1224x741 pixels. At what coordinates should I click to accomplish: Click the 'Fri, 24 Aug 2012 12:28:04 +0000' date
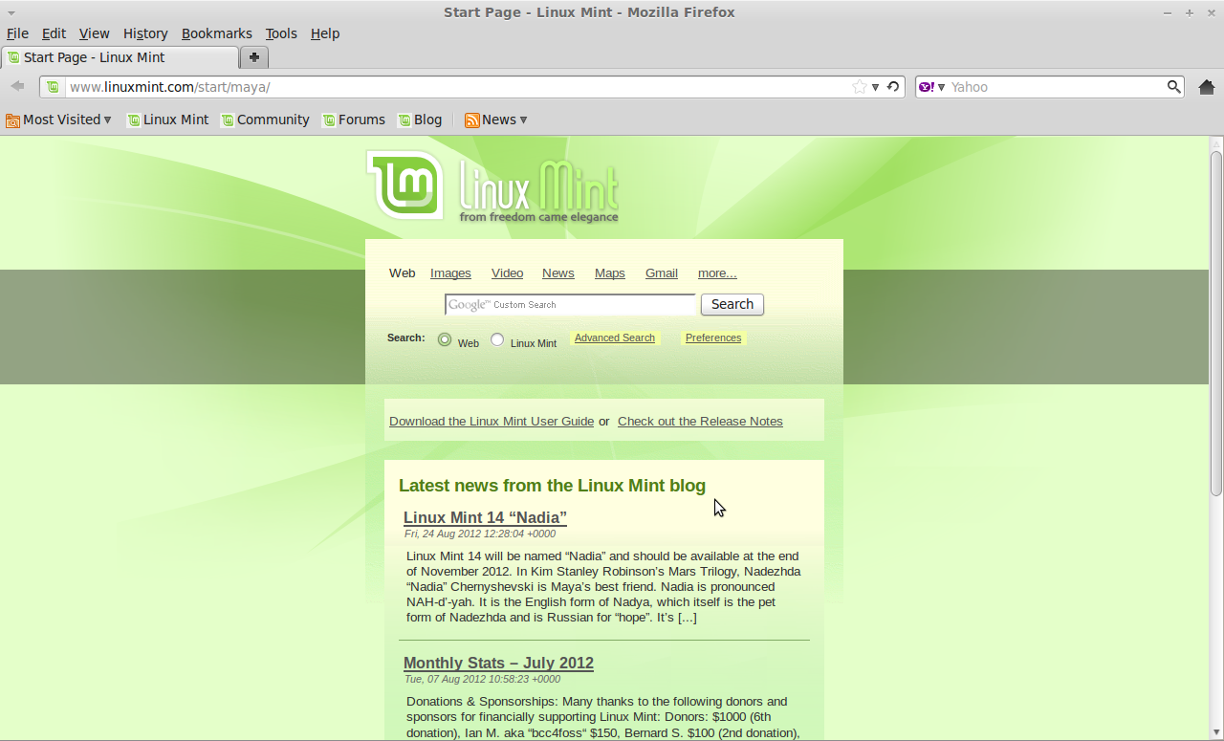pos(480,534)
